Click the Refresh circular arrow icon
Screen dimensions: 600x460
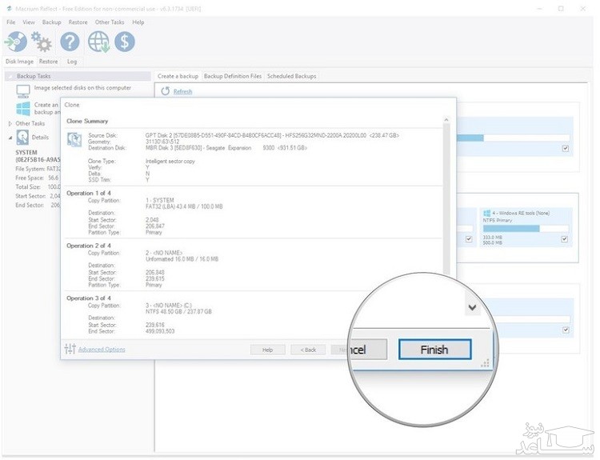coord(166,92)
